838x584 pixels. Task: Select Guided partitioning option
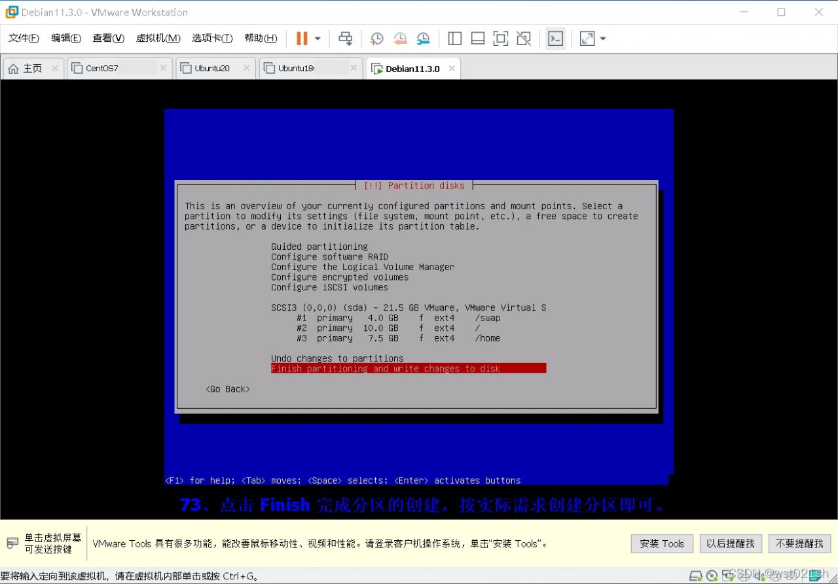(x=319, y=247)
